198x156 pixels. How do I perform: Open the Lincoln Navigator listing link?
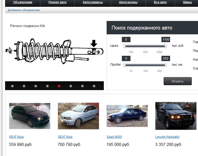167,137
